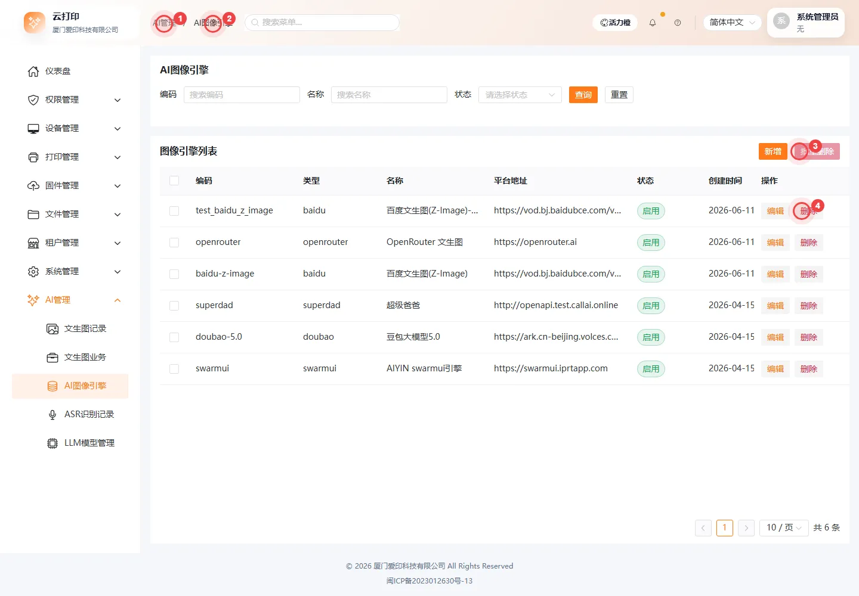This screenshot has width=859, height=596.
Task: Click the 设备管理 monitor icon
Action: coord(33,129)
